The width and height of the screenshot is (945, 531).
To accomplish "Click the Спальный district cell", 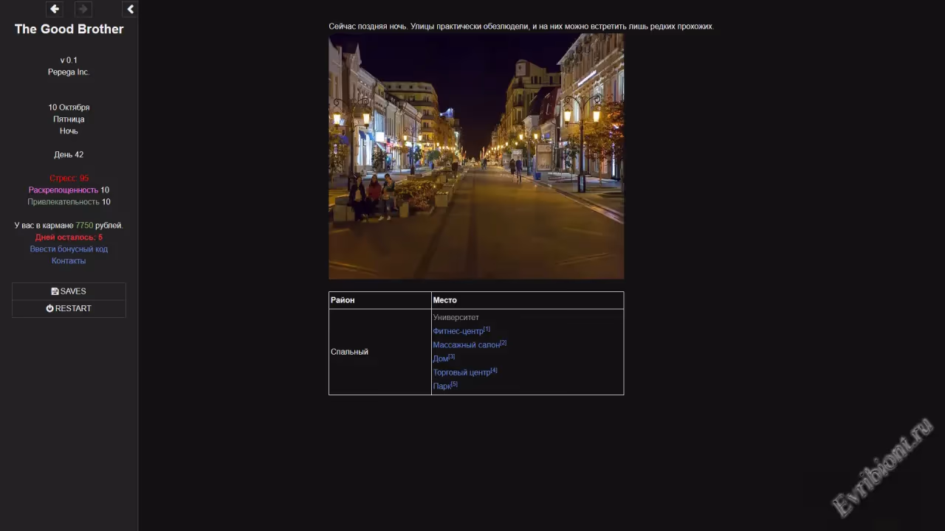I will pos(349,352).
